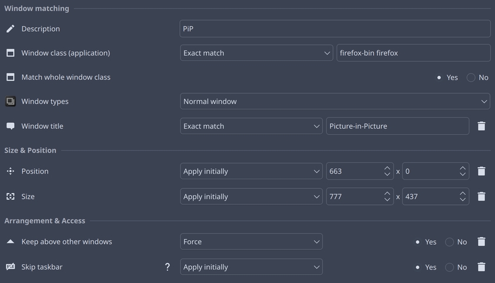Open the Window types dropdown
Screen dimensions: 495x283
coord(335,101)
